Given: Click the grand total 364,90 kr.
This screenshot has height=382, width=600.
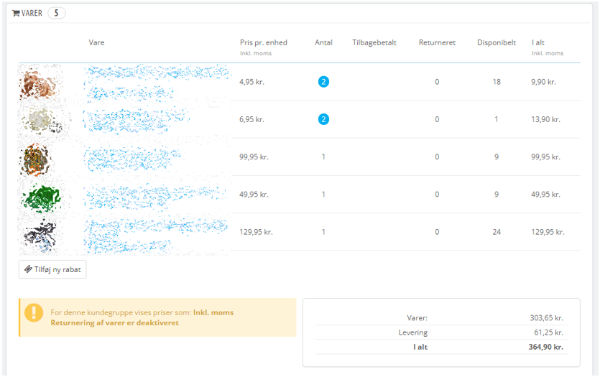Looking at the screenshot, I should (x=546, y=347).
